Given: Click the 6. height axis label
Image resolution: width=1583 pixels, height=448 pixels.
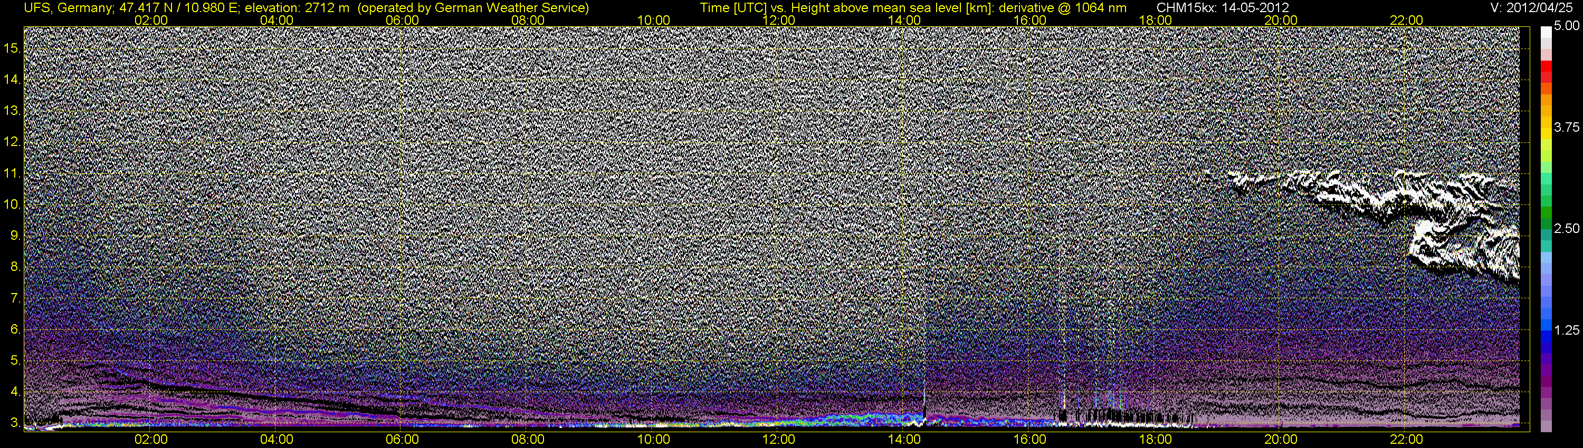Looking at the screenshot, I should tap(15, 329).
